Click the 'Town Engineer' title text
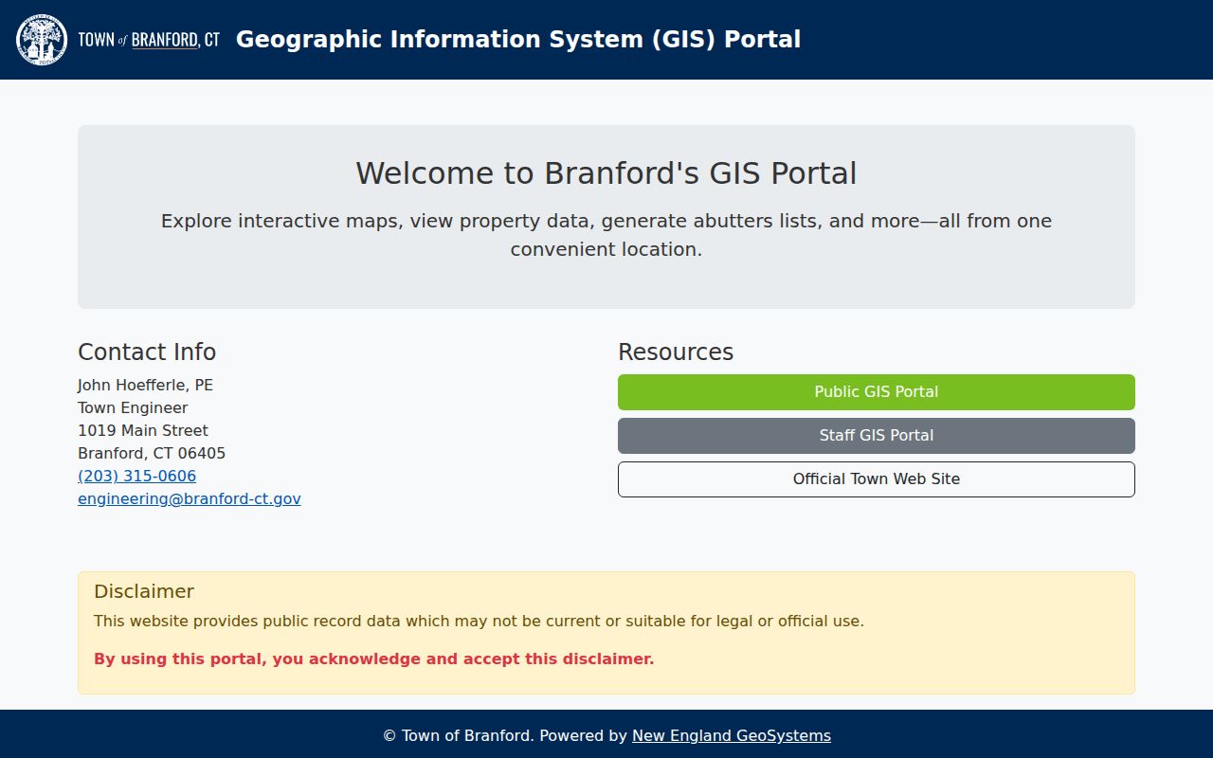This screenshot has width=1213, height=758. point(133,408)
